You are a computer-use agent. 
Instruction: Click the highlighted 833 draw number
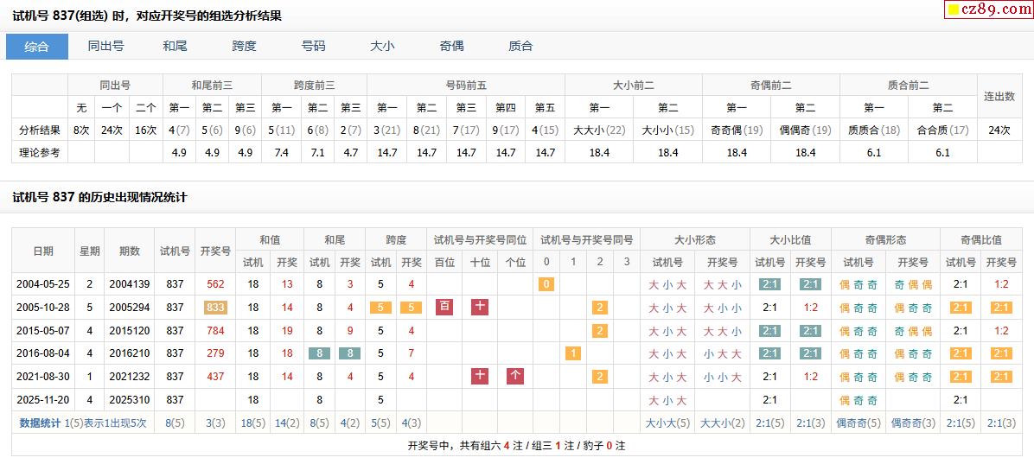pyautogui.click(x=215, y=308)
